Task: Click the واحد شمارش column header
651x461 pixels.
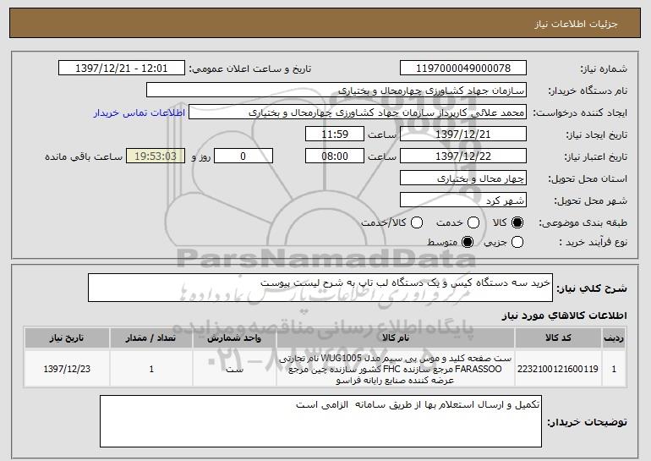Action: point(234,338)
